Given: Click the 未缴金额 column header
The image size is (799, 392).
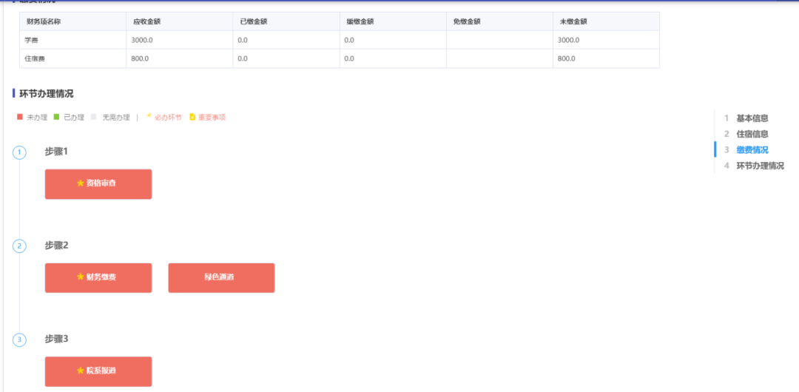Looking at the screenshot, I should (573, 21).
